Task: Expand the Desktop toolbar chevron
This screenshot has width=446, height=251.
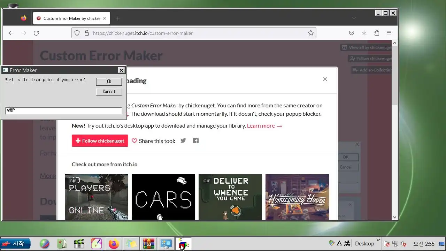Action: click(x=378, y=240)
